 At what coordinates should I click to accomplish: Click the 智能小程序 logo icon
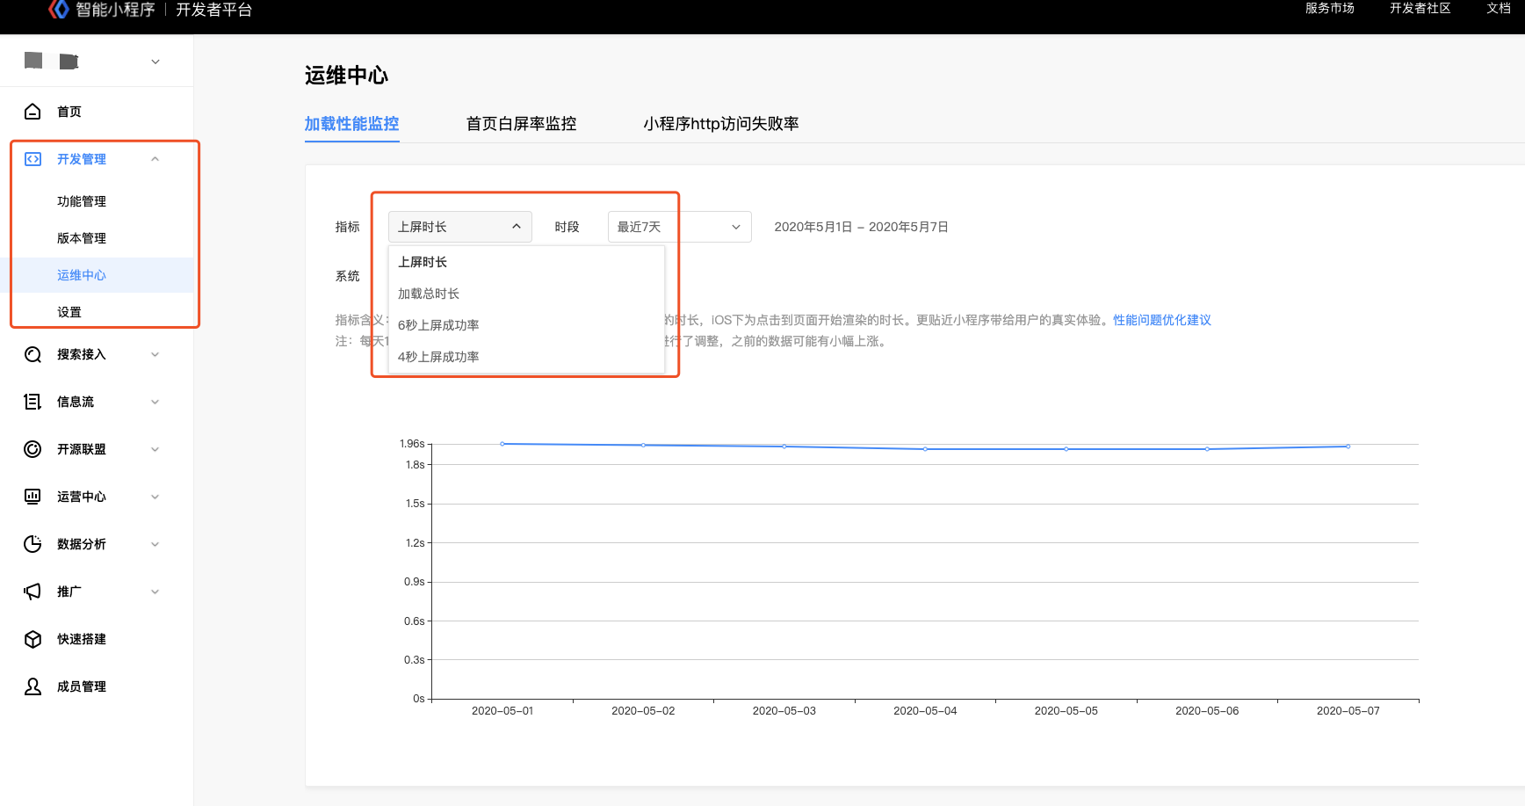(58, 10)
